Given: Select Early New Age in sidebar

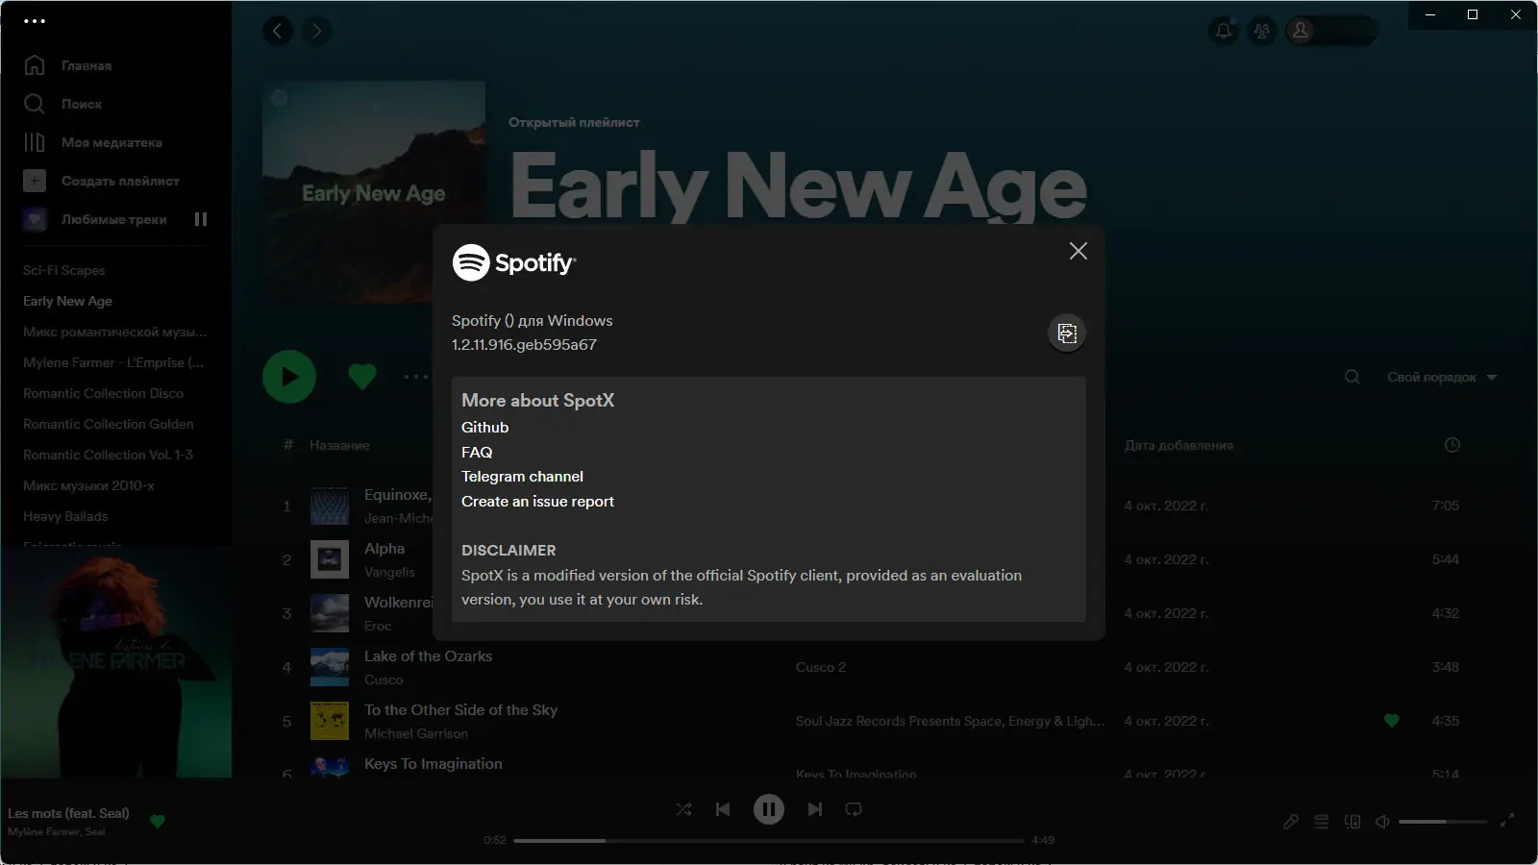Looking at the screenshot, I should click(67, 301).
